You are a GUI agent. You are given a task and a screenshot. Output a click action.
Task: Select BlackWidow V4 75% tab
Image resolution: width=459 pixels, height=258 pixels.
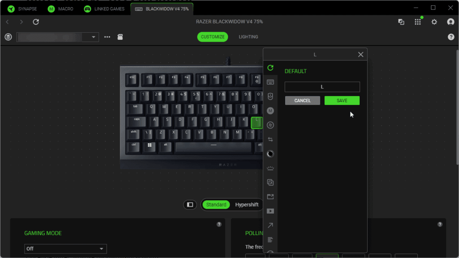click(x=162, y=9)
